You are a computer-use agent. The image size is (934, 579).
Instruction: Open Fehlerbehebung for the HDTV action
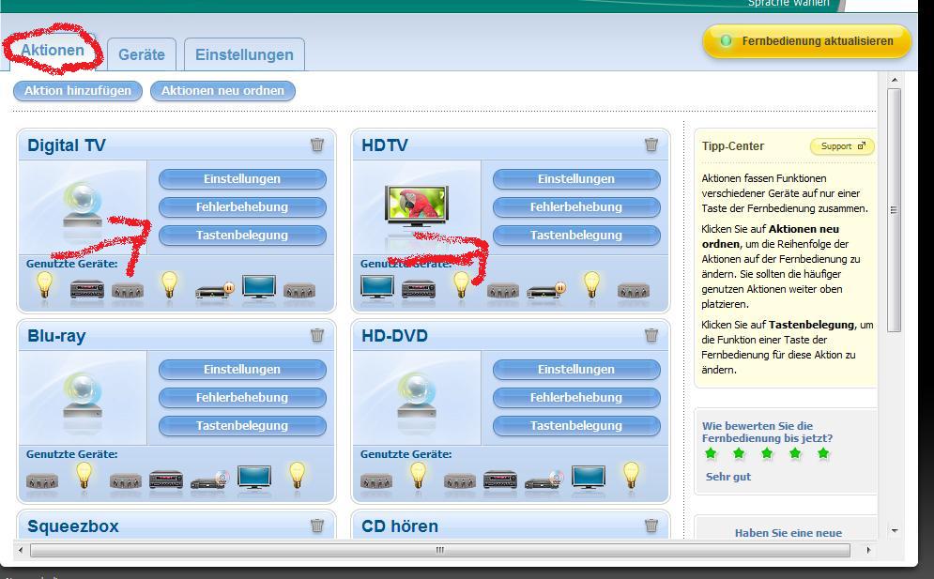(576, 207)
